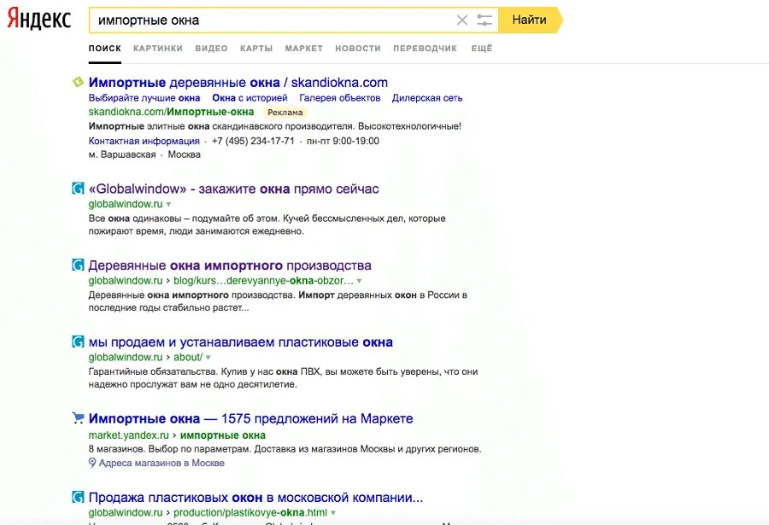Screen dimensions: 769x525
Task: Open the Галерея объектов sitelink
Action: (x=340, y=97)
